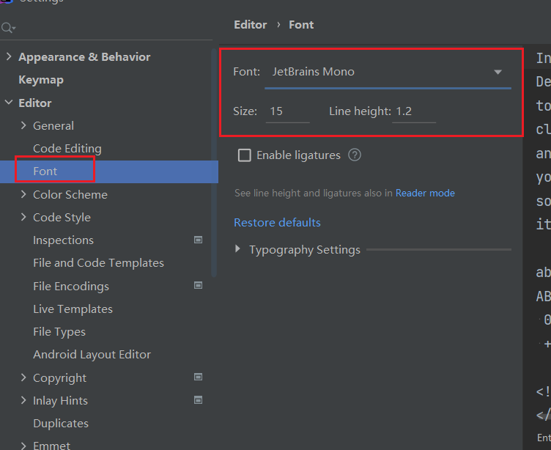The image size is (551, 450).
Task: Expand the Appearance & Behavior section
Action: 9,56
